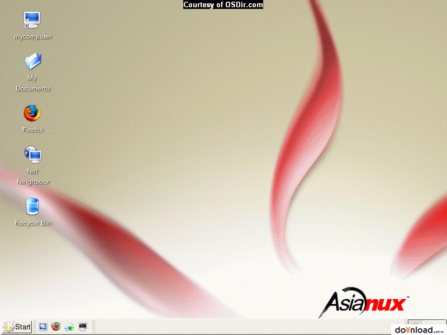Open the mycomputer desktop icon
Viewport: 447px width, 335px height.
coord(32,20)
